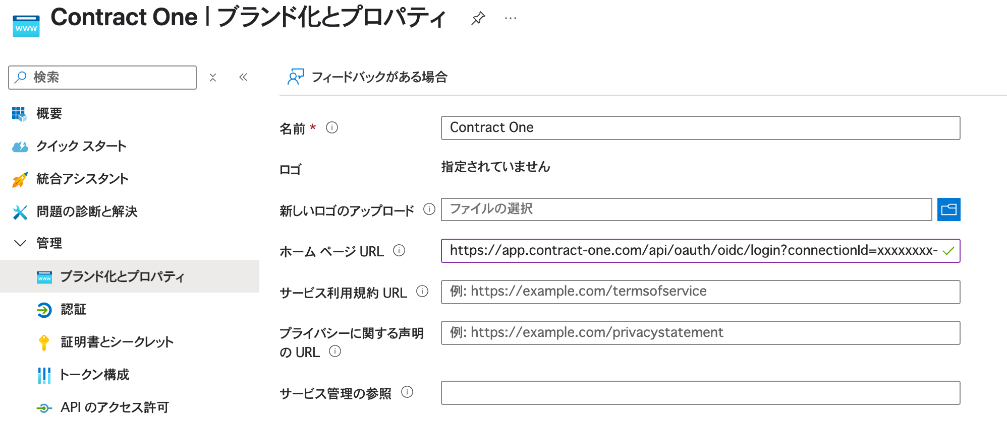This screenshot has height=421, width=1007.
Task: Show info tooltip for 名前 field
Action: (x=332, y=128)
